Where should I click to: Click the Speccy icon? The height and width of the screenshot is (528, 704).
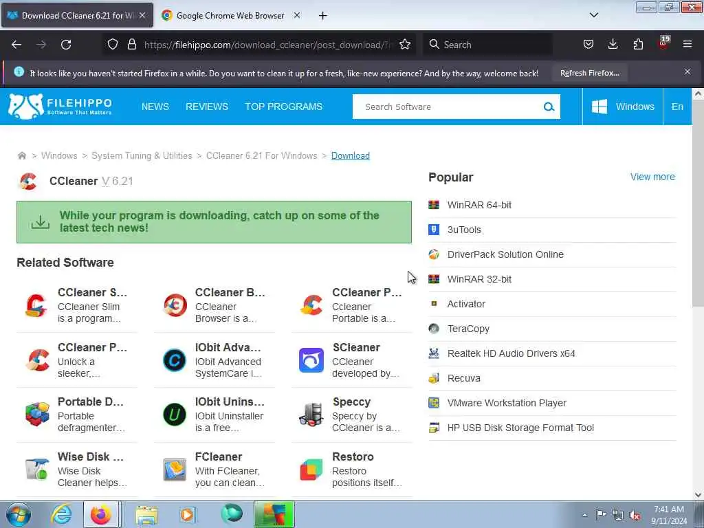(x=311, y=415)
